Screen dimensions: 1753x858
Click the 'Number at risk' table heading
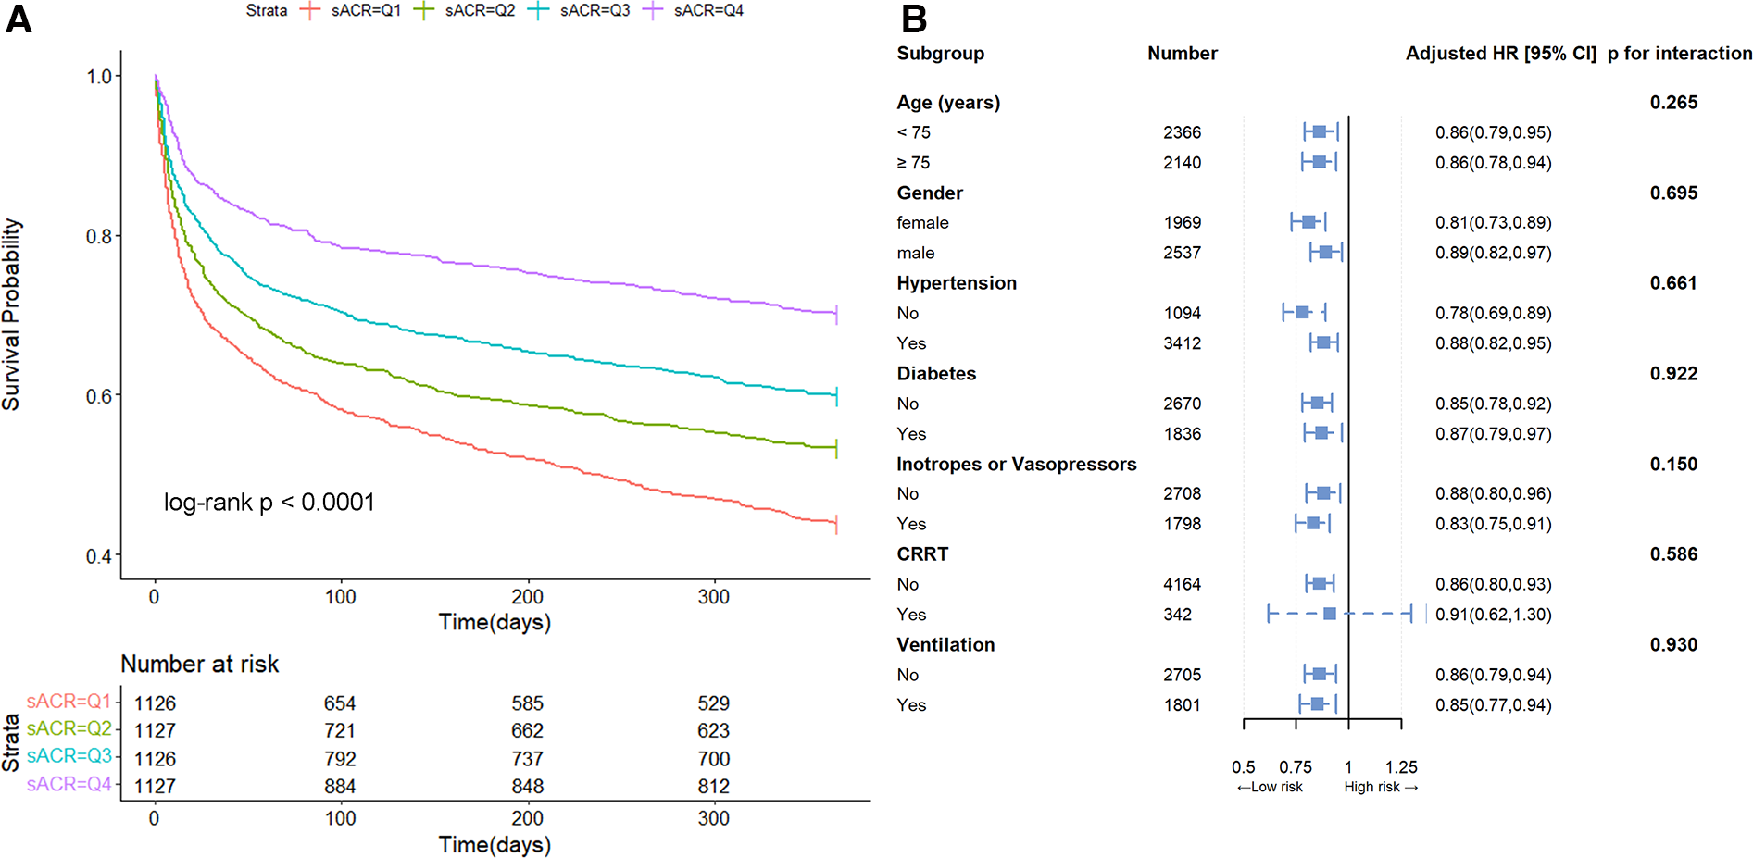200,665
